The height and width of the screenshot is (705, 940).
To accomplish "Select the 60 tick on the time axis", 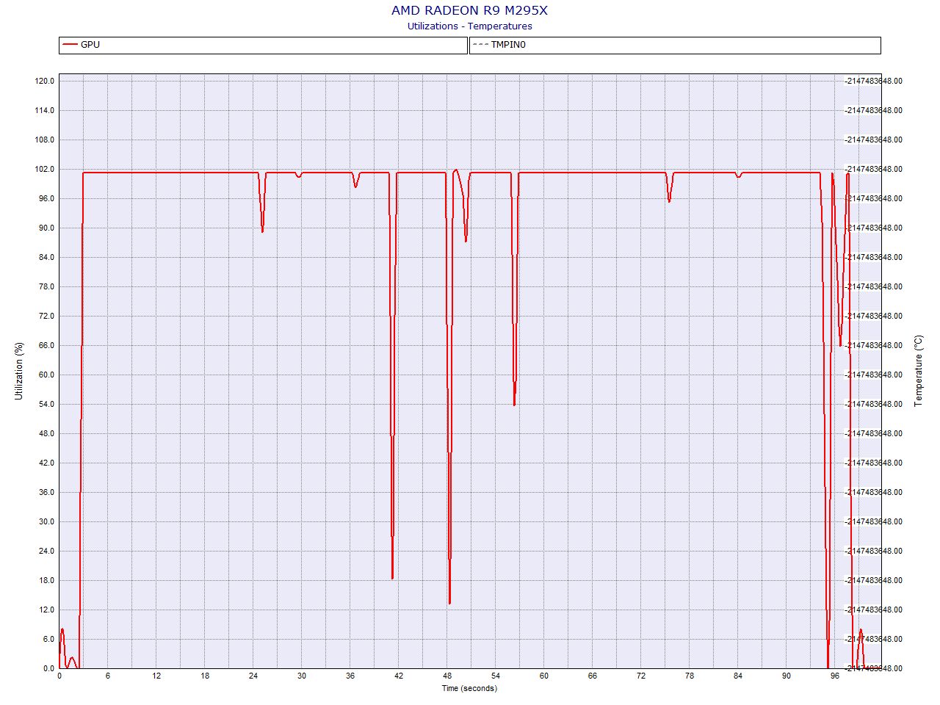I will [544, 676].
